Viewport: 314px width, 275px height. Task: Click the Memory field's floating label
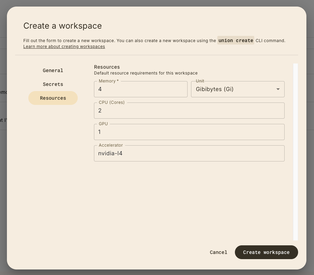pos(108,81)
